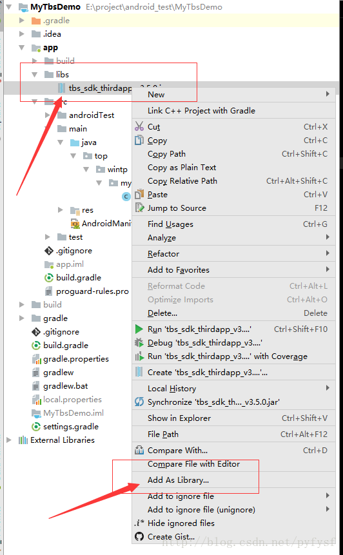The width and height of the screenshot is (343, 555).
Task: Click the gradlew file icon
Action: (35, 373)
